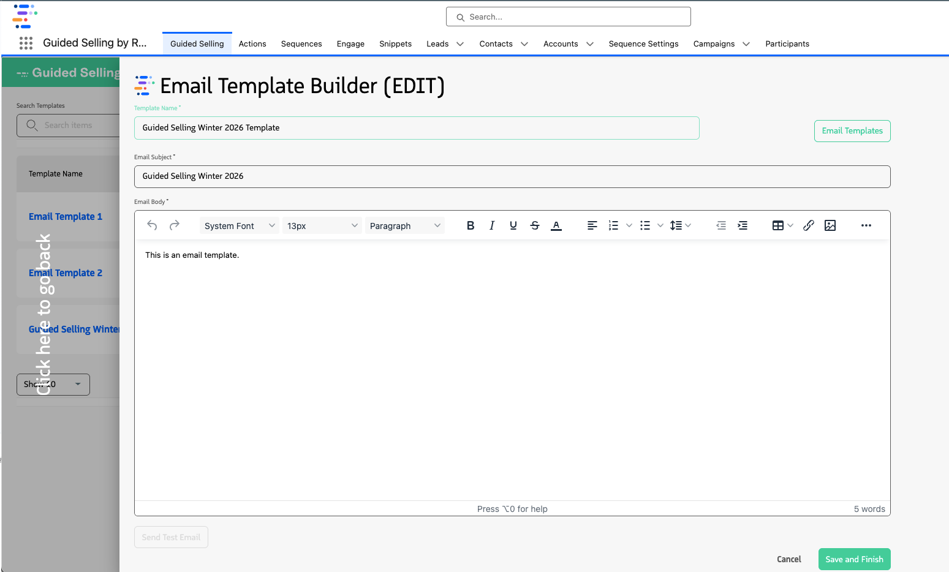949x572 pixels.
Task: Toggle bold formatting
Action: pyautogui.click(x=470, y=225)
